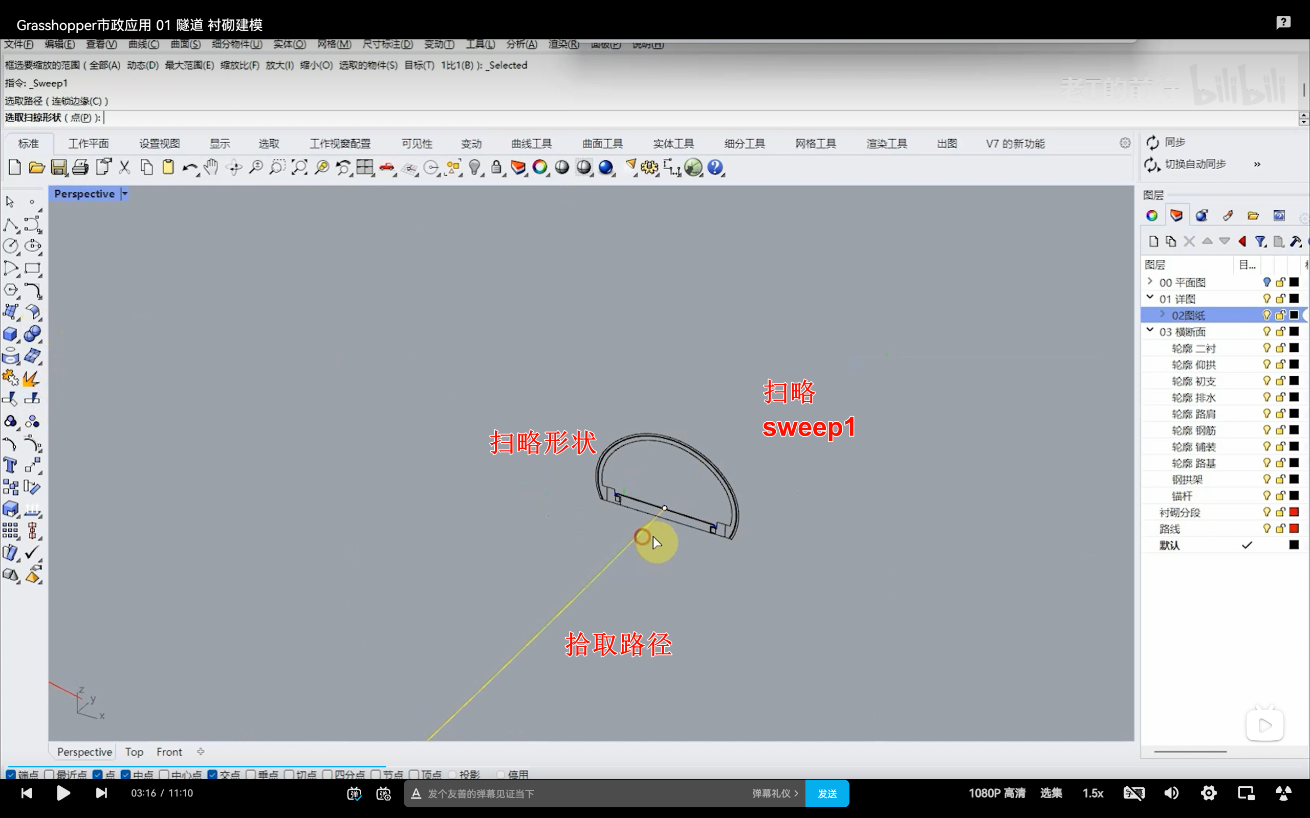Toggle visibility bulb of 轮廓 二衬 layer
The image size is (1310, 818).
point(1266,348)
